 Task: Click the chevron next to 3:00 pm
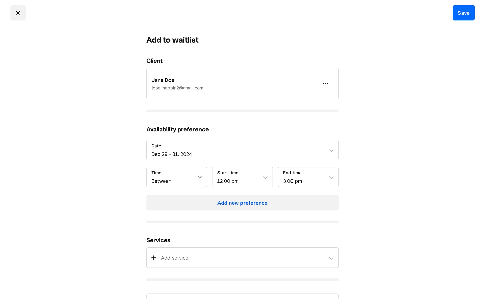(x=331, y=178)
